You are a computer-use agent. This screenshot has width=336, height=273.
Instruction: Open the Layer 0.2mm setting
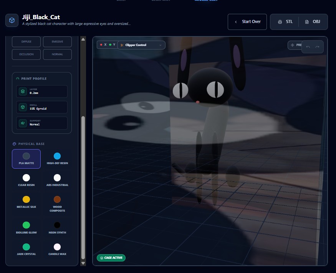click(x=42, y=91)
